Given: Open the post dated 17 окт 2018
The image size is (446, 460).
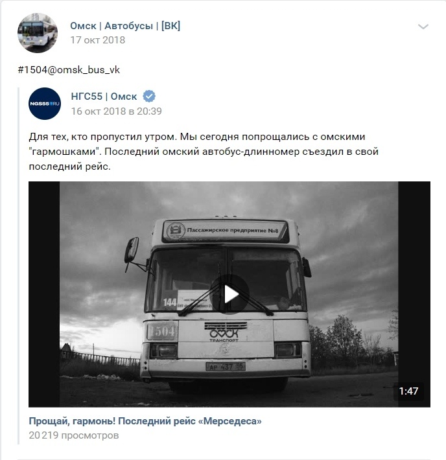Looking at the screenshot, I should pyautogui.click(x=97, y=40).
